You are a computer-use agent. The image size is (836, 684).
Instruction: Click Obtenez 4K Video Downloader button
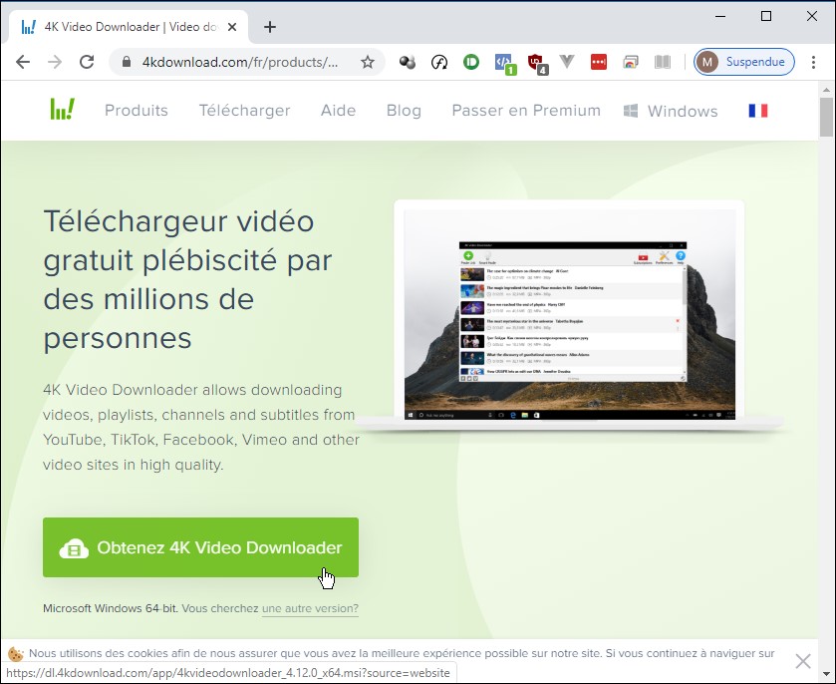coord(200,546)
